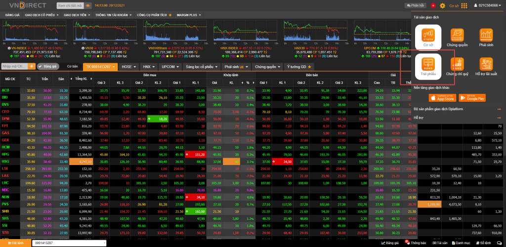Toggle the Bảng giá view switch
Image resolution: width=506 pixels, height=247 pixels.
47,66
